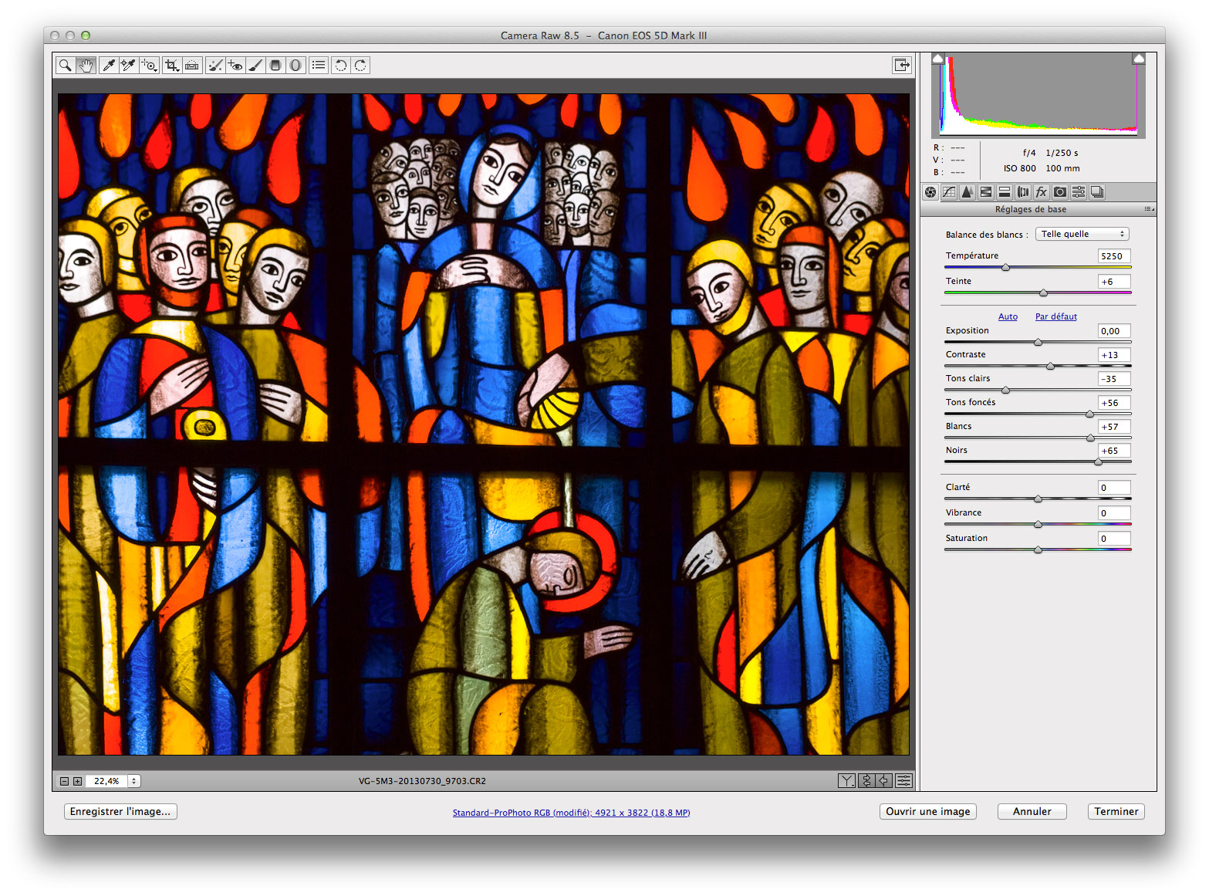
Task: Rotate image clockwise
Action: point(360,66)
